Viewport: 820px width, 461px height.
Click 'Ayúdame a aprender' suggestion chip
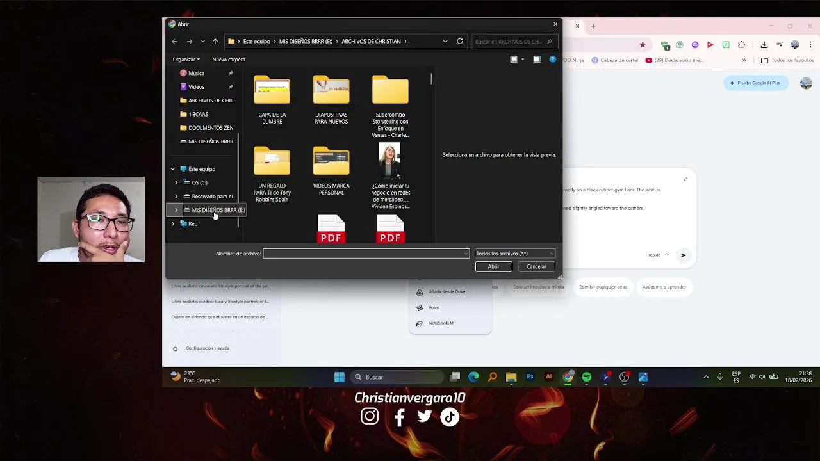[x=664, y=287]
